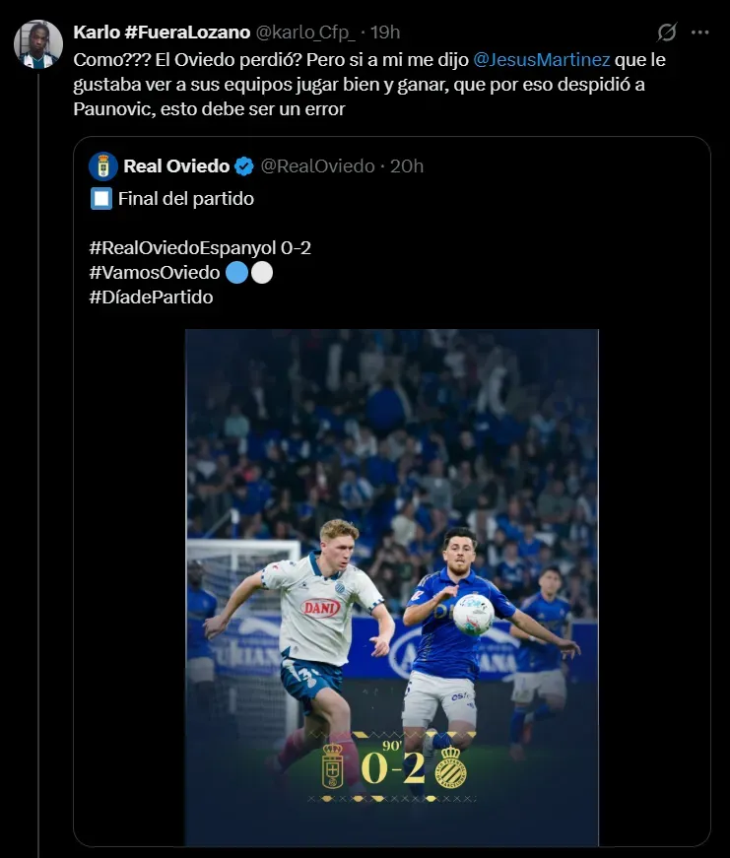Click the 19h tweet timestamp
This screenshot has height=858, width=730.
click(385, 33)
